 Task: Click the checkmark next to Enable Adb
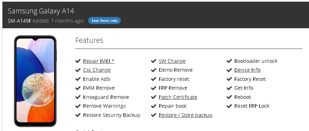78,79
